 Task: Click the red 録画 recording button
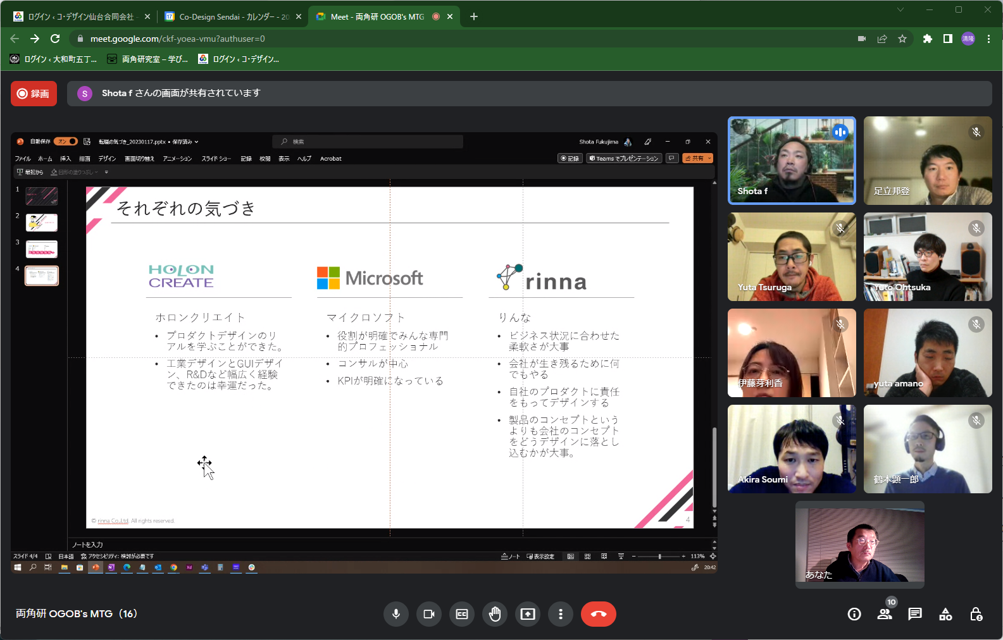pyautogui.click(x=34, y=94)
